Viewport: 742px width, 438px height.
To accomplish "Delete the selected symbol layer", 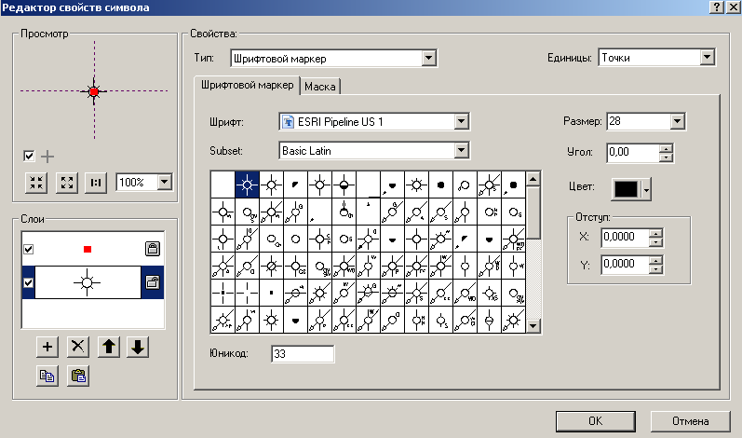I will [x=78, y=347].
